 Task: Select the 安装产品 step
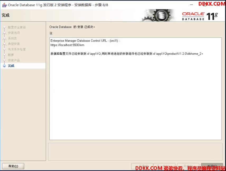click(x=14, y=60)
